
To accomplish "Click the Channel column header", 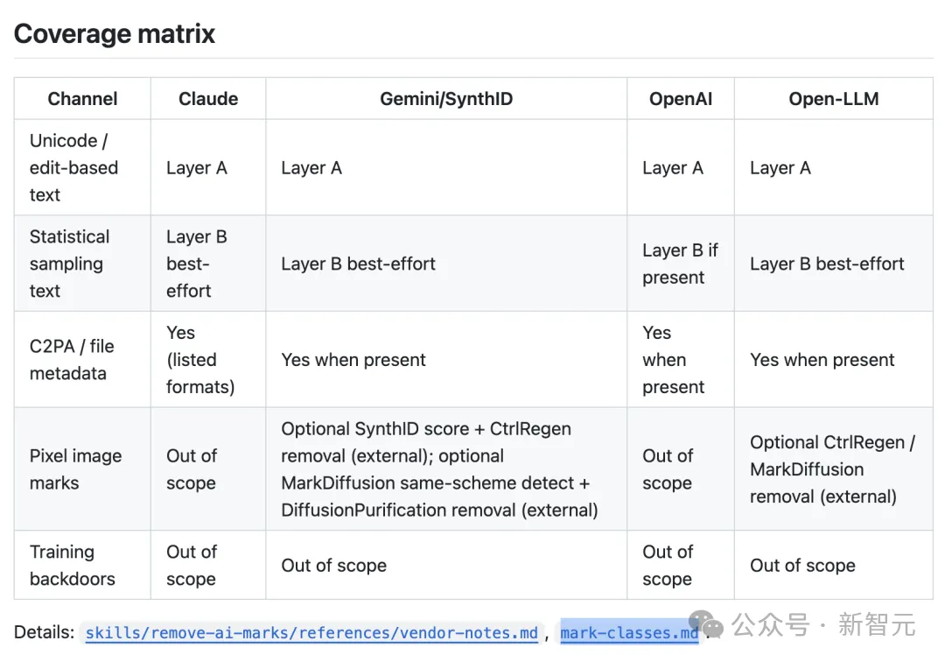I will pos(82,98).
